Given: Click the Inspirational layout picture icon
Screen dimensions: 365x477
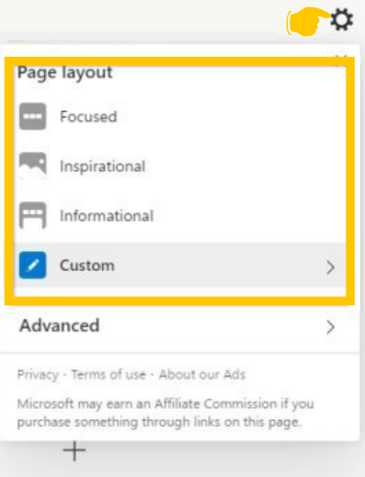Looking at the screenshot, I should click(x=33, y=165).
